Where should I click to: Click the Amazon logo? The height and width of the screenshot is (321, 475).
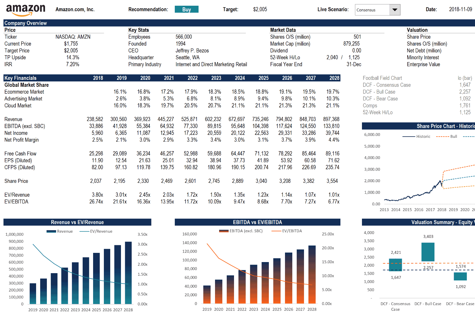click(26, 10)
